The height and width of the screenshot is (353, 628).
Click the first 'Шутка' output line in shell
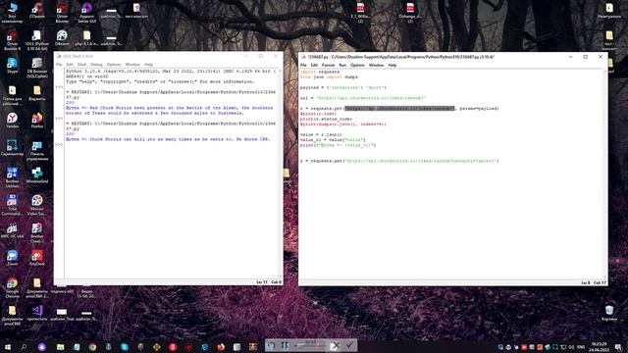tap(170, 111)
